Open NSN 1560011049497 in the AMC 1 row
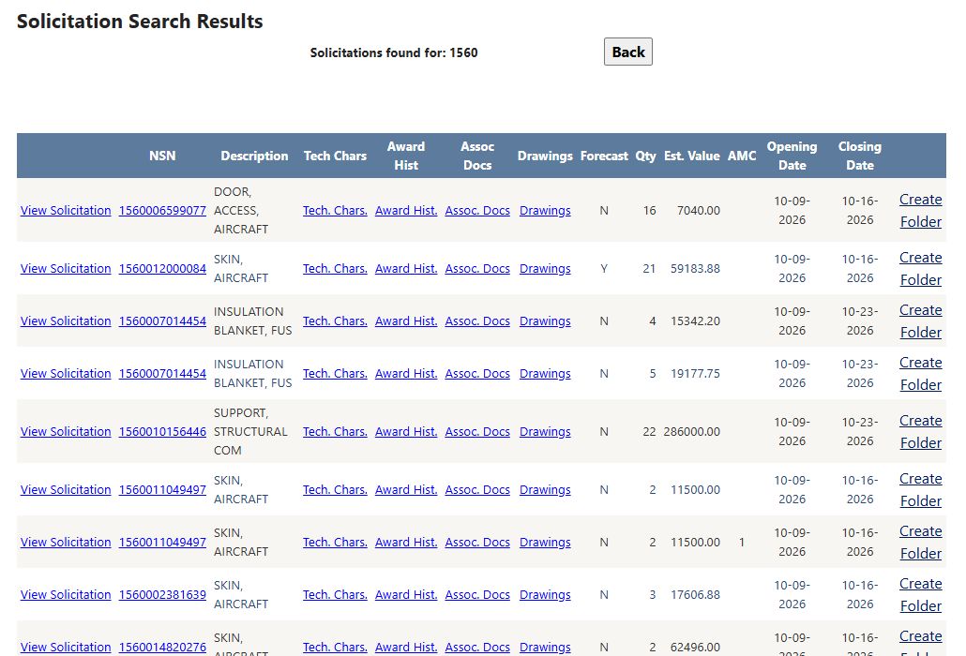Viewport: 966px width, 656px height. [x=162, y=543]
